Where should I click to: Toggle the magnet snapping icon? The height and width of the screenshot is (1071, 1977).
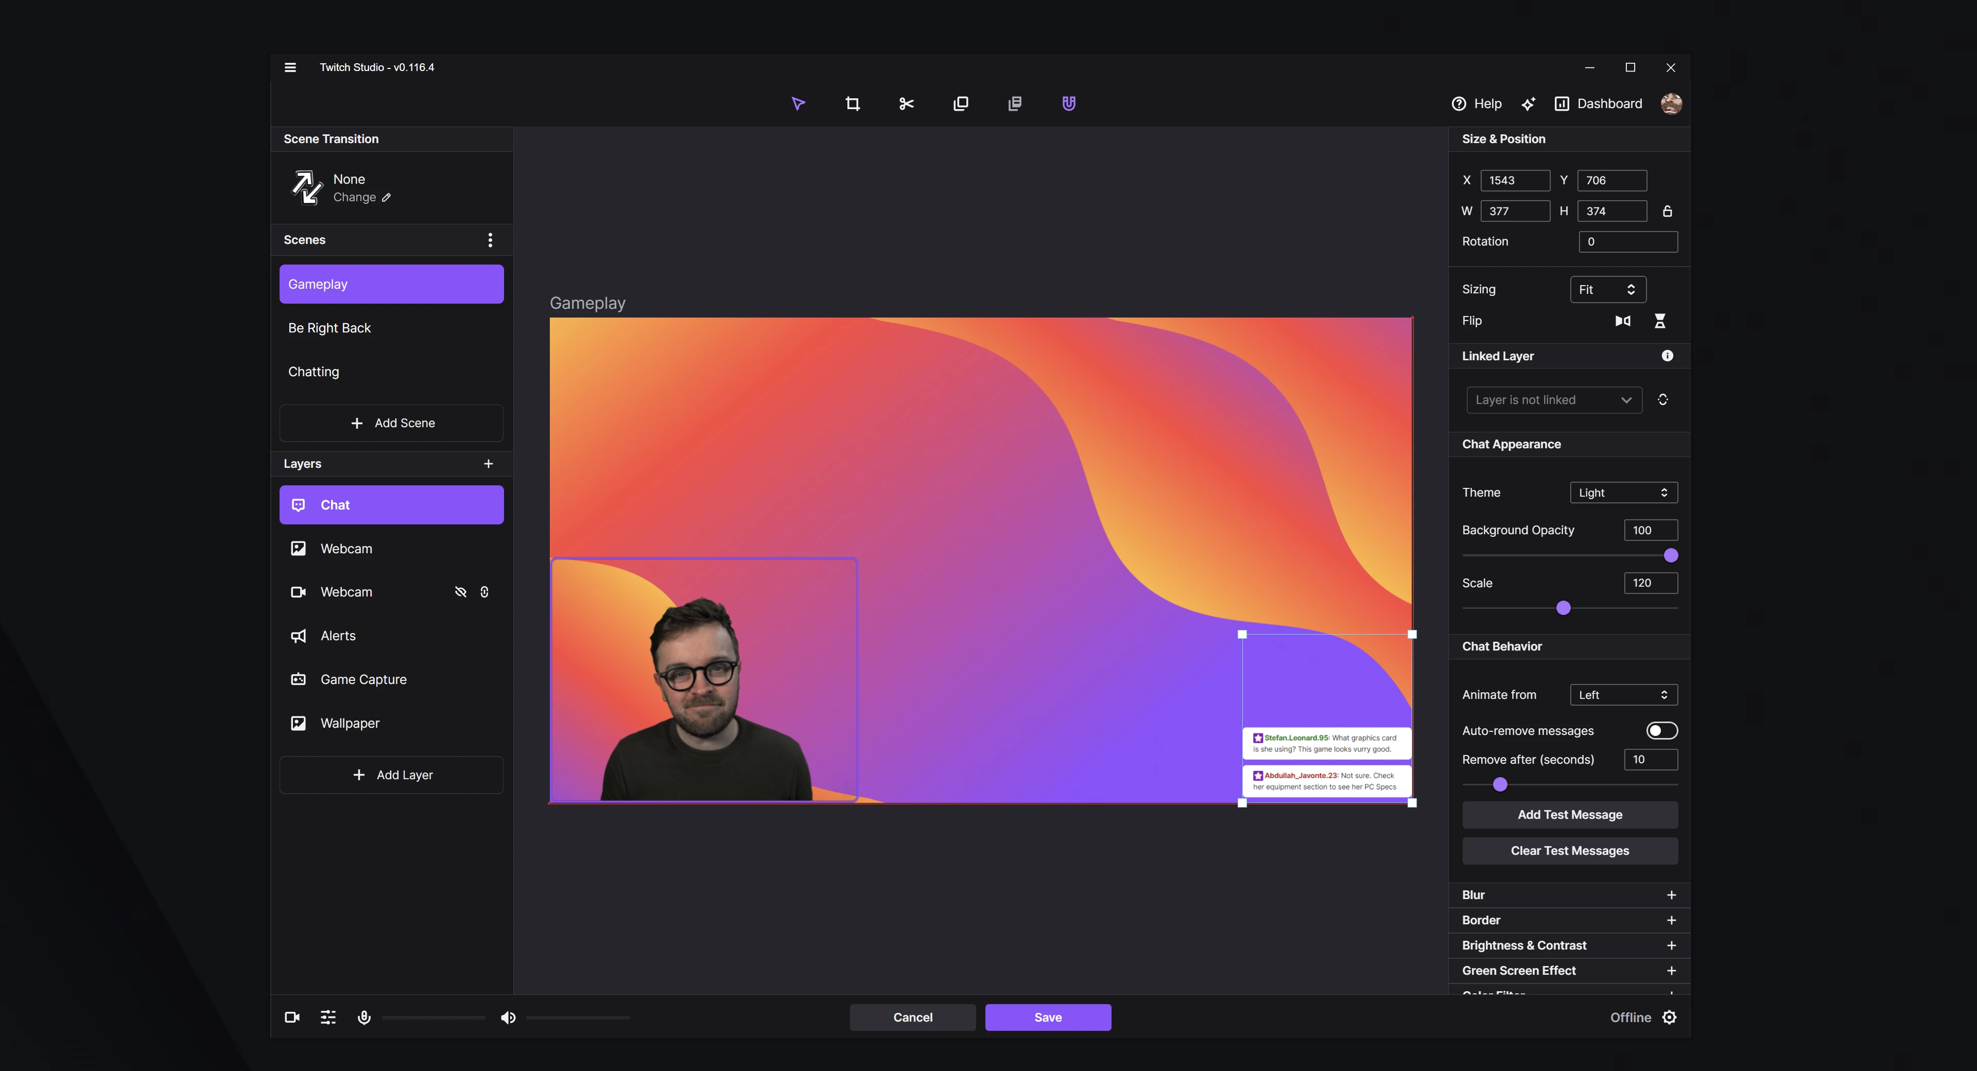click(1068, 103)
